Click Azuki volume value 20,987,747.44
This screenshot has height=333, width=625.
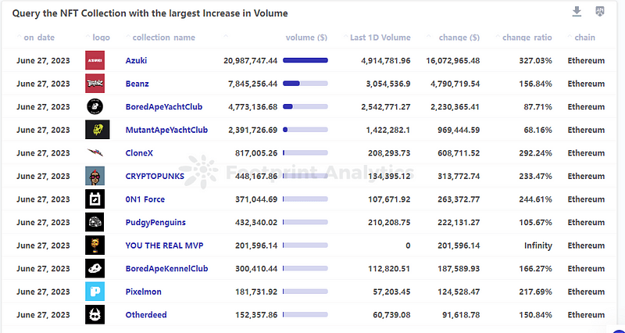[250, 61]
